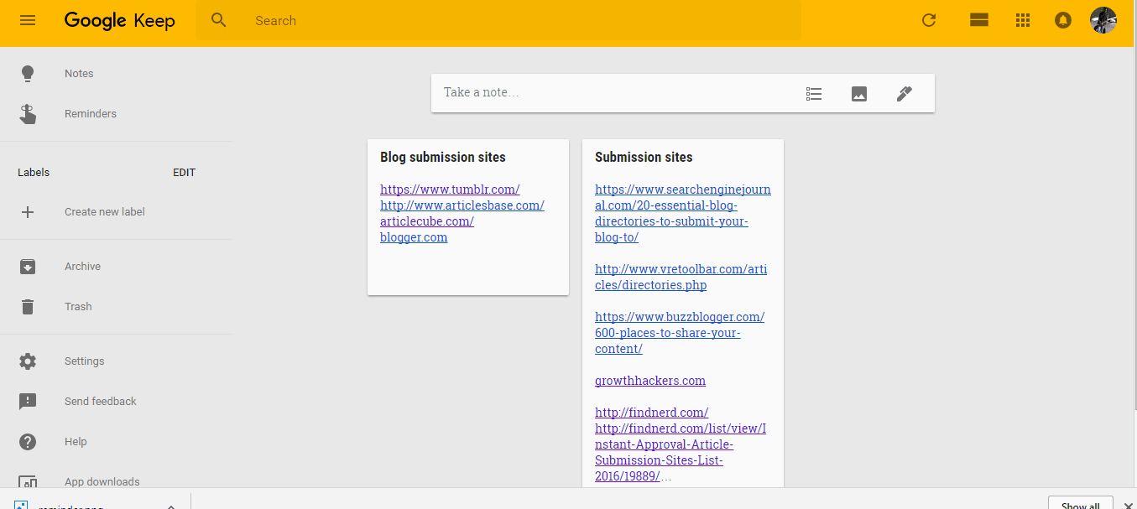Go to Archive in sidebar
The height and width of the screenshot is (509, 1137).
click(82, 267)
